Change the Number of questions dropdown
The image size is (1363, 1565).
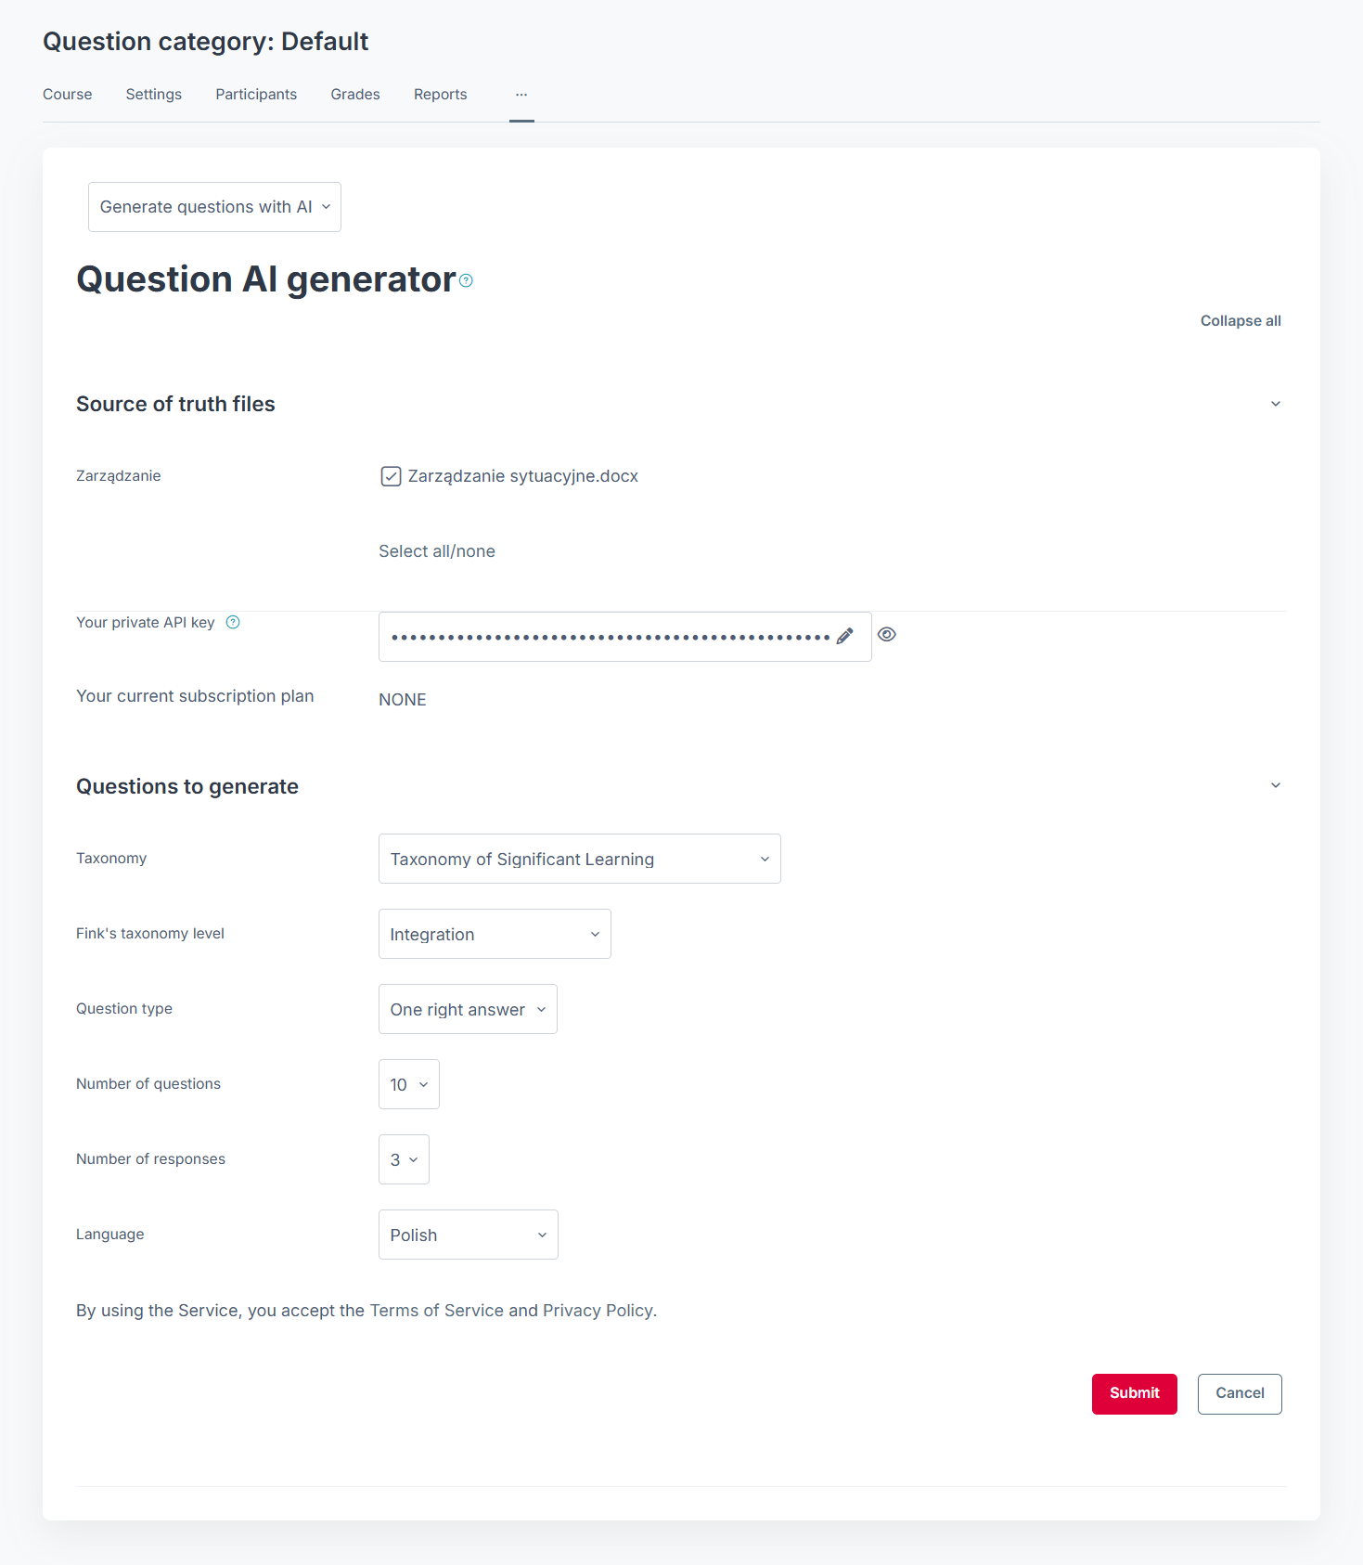point(408,1085)
